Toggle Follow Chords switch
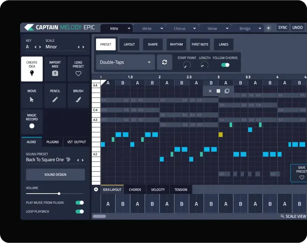Viewport: 307px width, 243px height. 225,65
